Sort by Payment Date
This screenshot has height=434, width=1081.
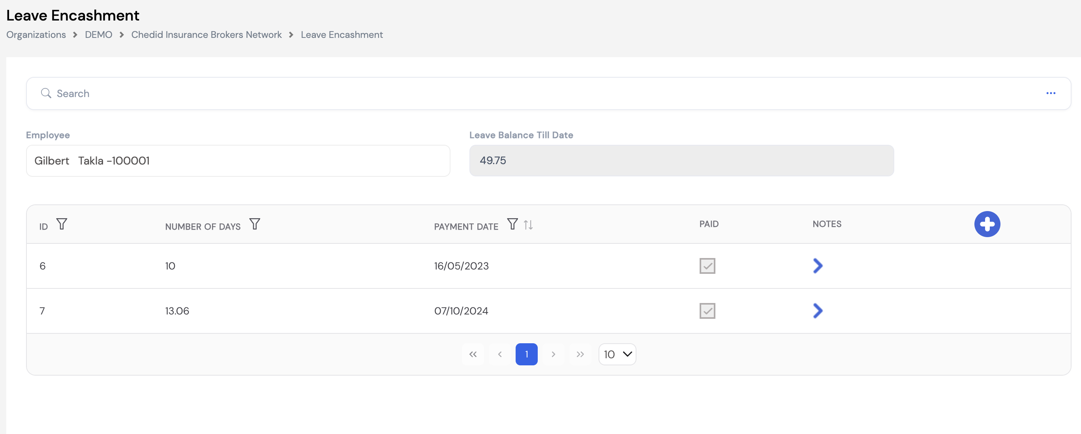click(x=528, y=225)
